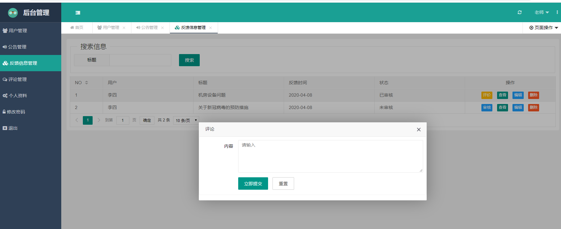Click the 后台管理 logo icon
The image size is (561, 229).
[13, 13]
